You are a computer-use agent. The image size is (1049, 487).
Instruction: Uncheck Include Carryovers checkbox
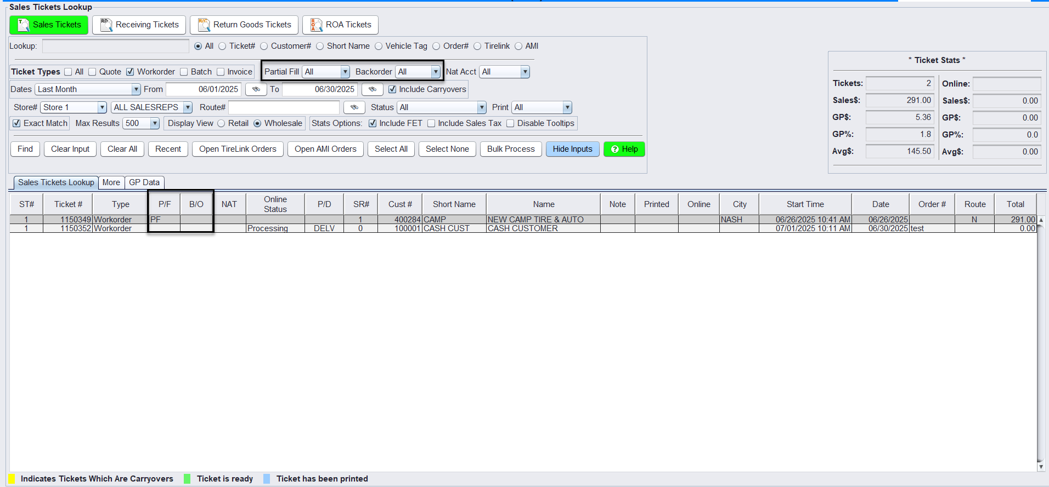coord(392,89)
